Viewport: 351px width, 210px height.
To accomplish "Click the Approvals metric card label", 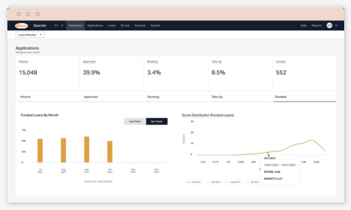I will [89, 62].
